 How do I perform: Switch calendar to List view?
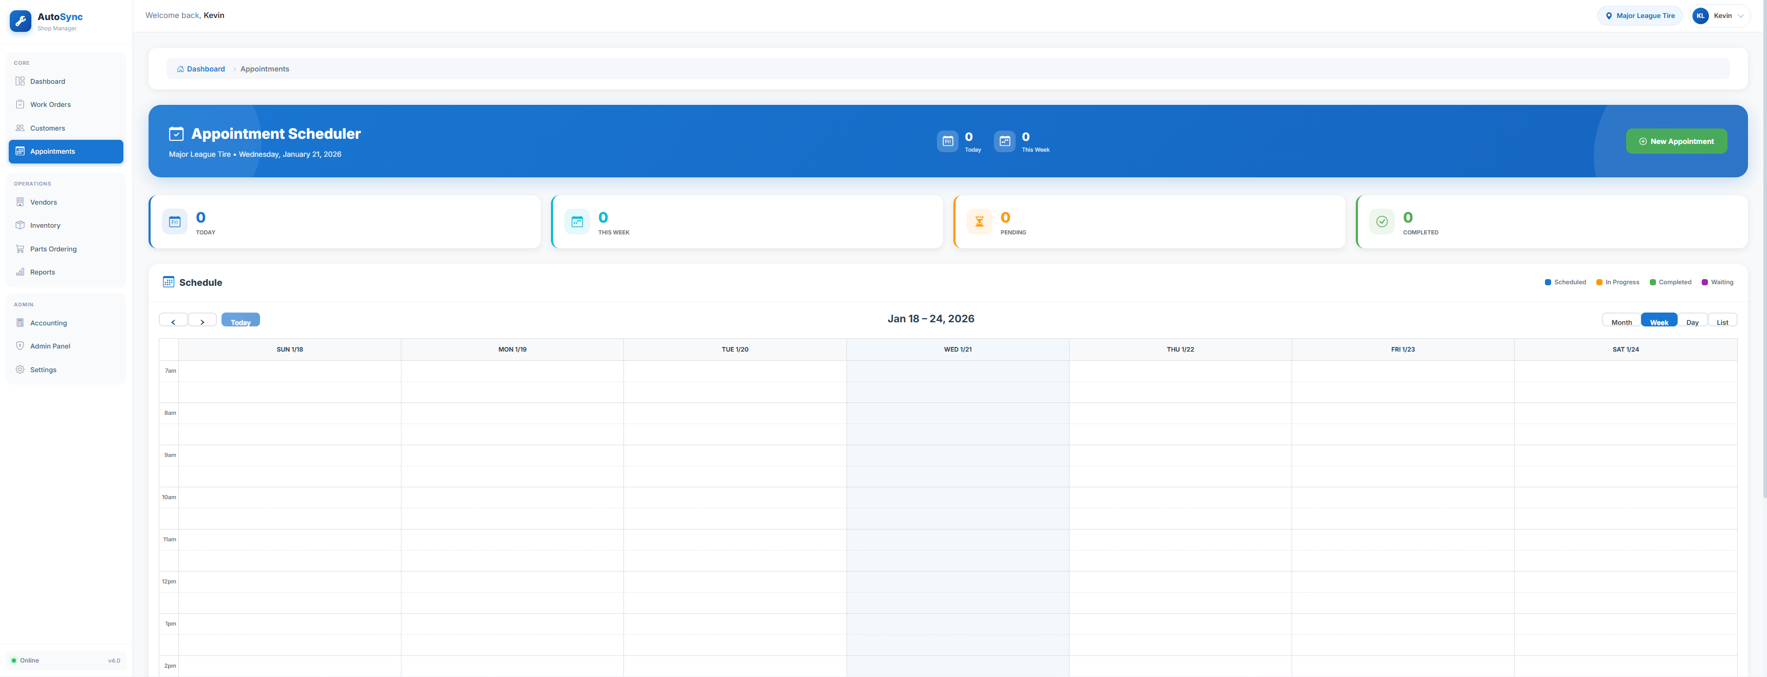[x=1722, y=321]
